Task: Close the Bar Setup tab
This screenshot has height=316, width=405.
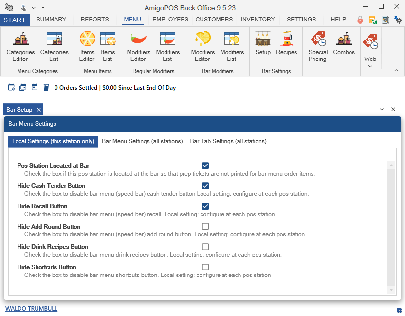Action: coord(39,110)
